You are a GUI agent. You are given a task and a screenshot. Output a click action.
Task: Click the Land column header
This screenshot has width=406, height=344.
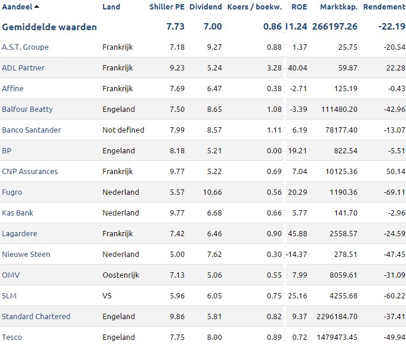click(111, 7)
